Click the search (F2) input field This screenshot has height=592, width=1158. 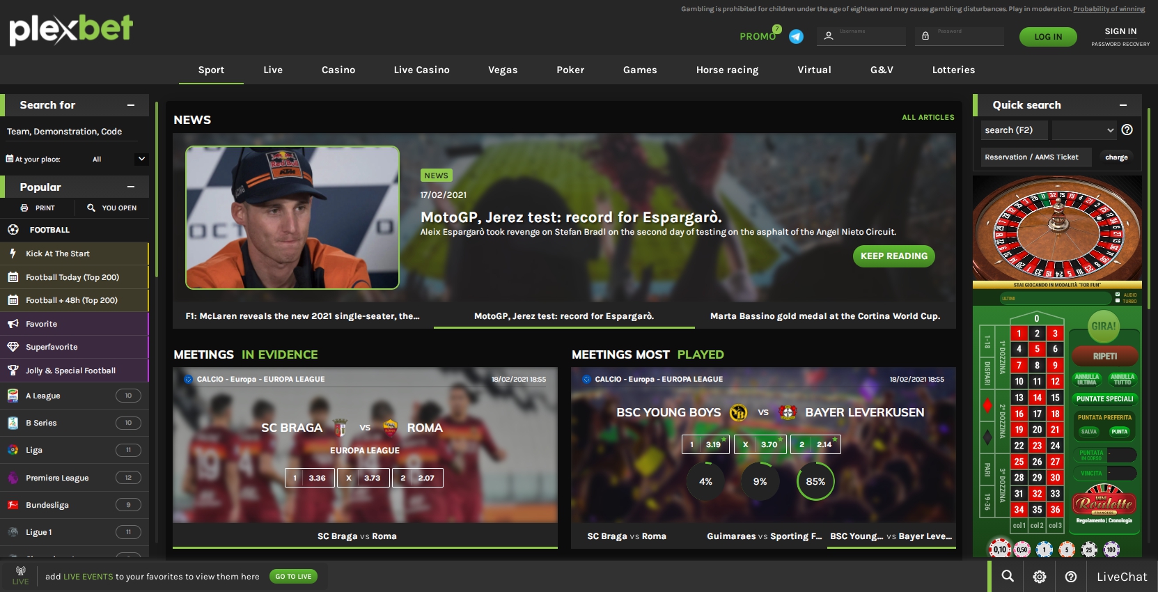pos(1015,130)
